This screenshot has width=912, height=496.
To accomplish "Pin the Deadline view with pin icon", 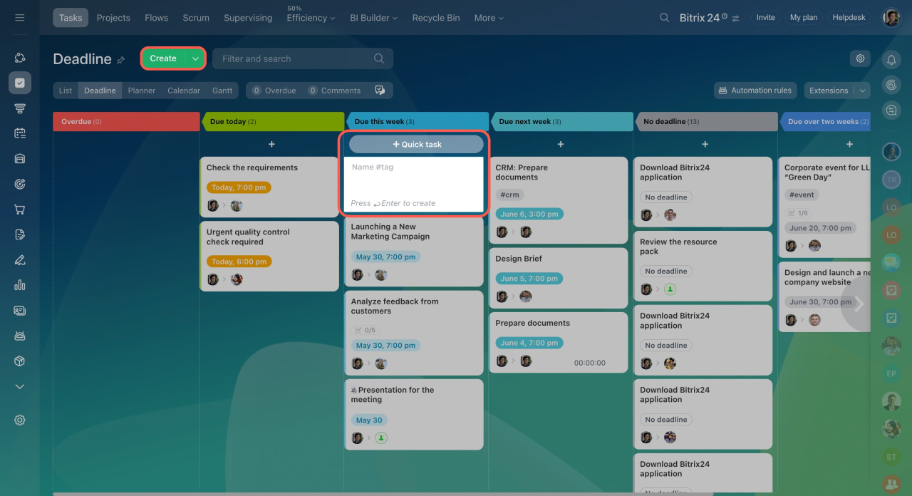I will click(x=121, y=60).
